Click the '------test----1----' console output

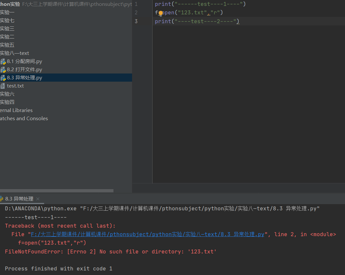[36, 217]
